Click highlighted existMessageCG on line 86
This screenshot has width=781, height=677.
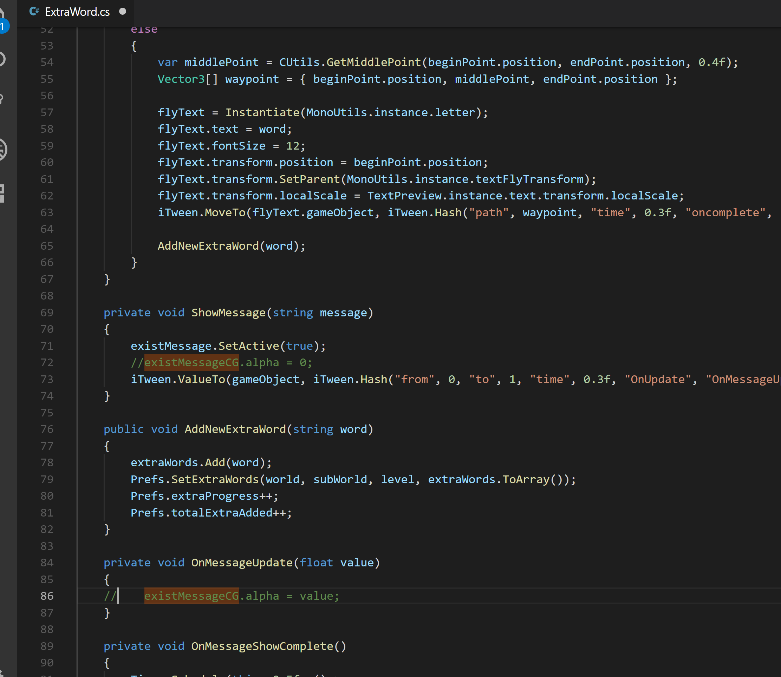(191, 596)
